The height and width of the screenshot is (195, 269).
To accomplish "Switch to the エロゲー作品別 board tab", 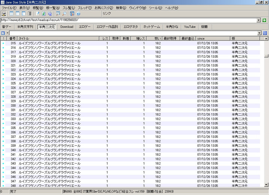I will coord(107,27).
